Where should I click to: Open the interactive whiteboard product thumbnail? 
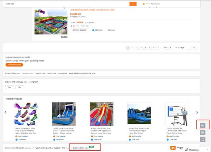(177, 114)
